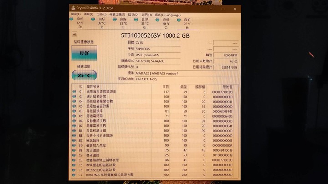
Task: Click the status orb for attribute C6
Action: (x=74, y=170)
